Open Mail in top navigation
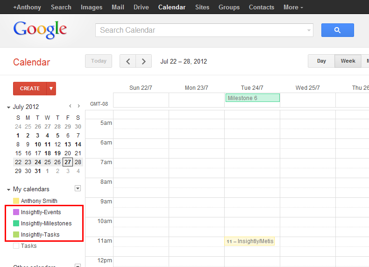 (x=118, y=7)
